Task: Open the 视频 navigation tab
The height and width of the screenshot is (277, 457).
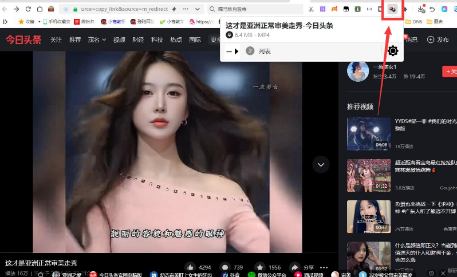Action: [x=119, y=39]
